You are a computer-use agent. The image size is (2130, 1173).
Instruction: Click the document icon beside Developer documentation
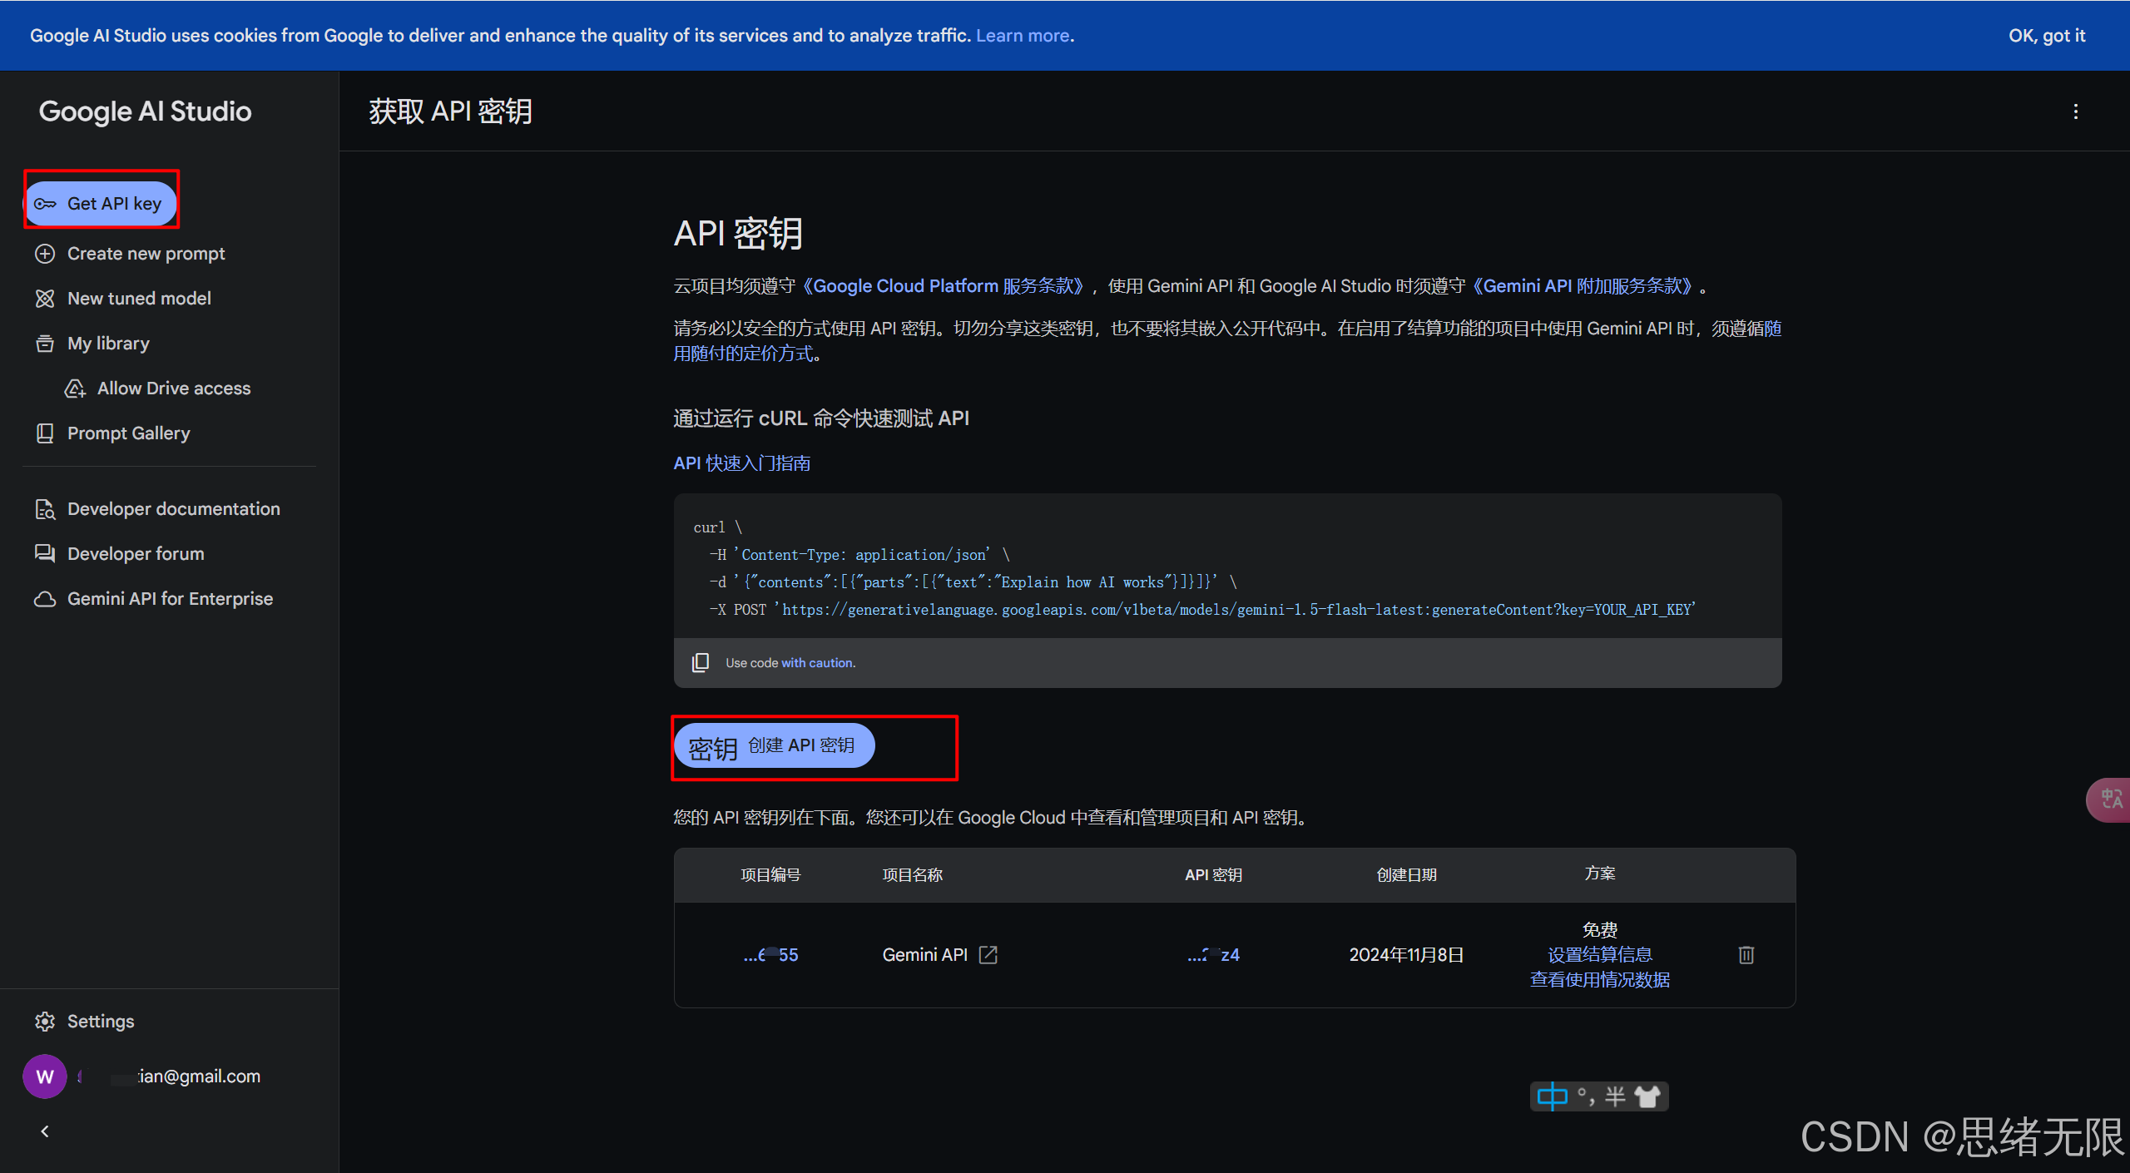tap(45, 509)
